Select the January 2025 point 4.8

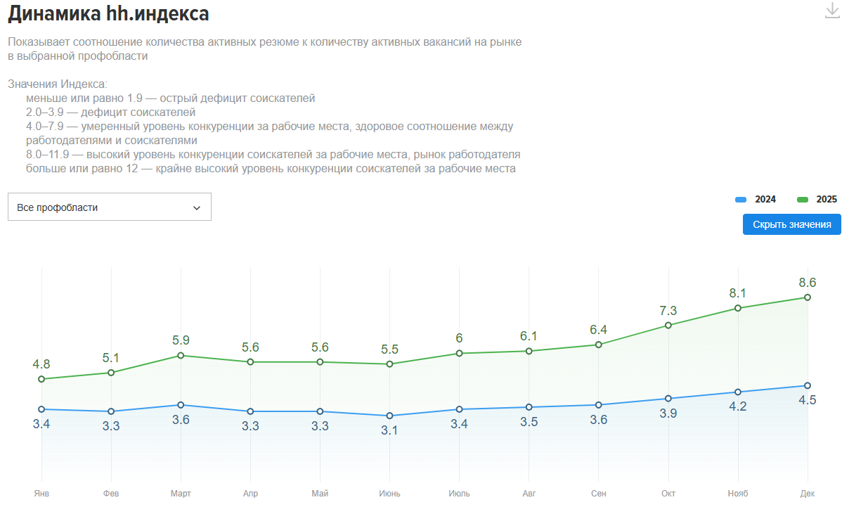click(41, 379)
